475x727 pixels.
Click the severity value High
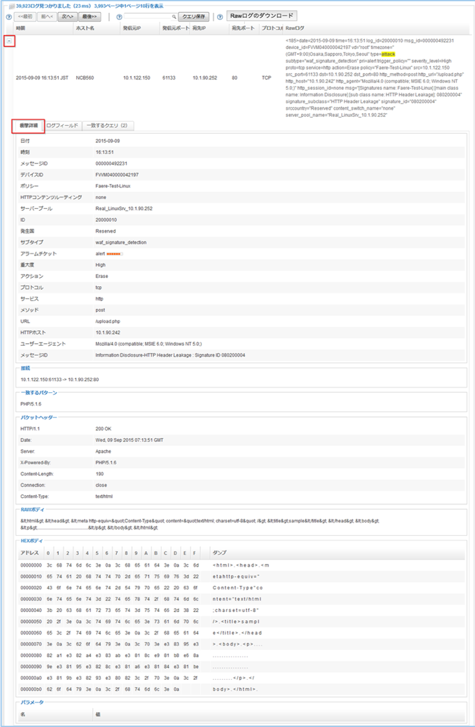point(101,265)
